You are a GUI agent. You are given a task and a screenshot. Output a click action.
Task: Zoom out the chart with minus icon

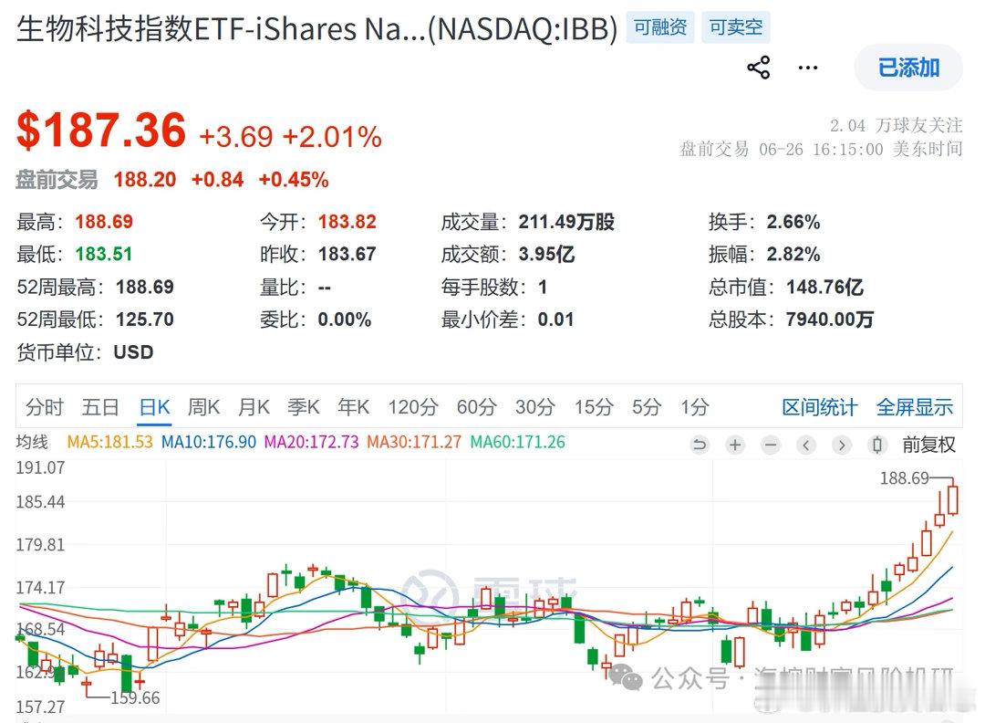point(771,445)
